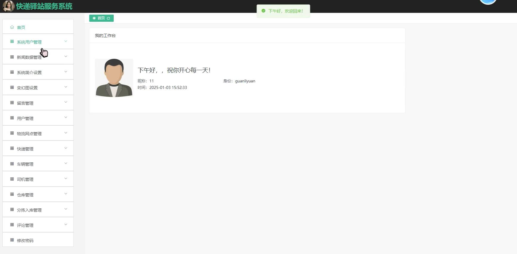Image resolution: width=517 pixels, height=254 pixels.
Task: Expand 分拣入库管理 with its chevron
Action: coord(66,209)
